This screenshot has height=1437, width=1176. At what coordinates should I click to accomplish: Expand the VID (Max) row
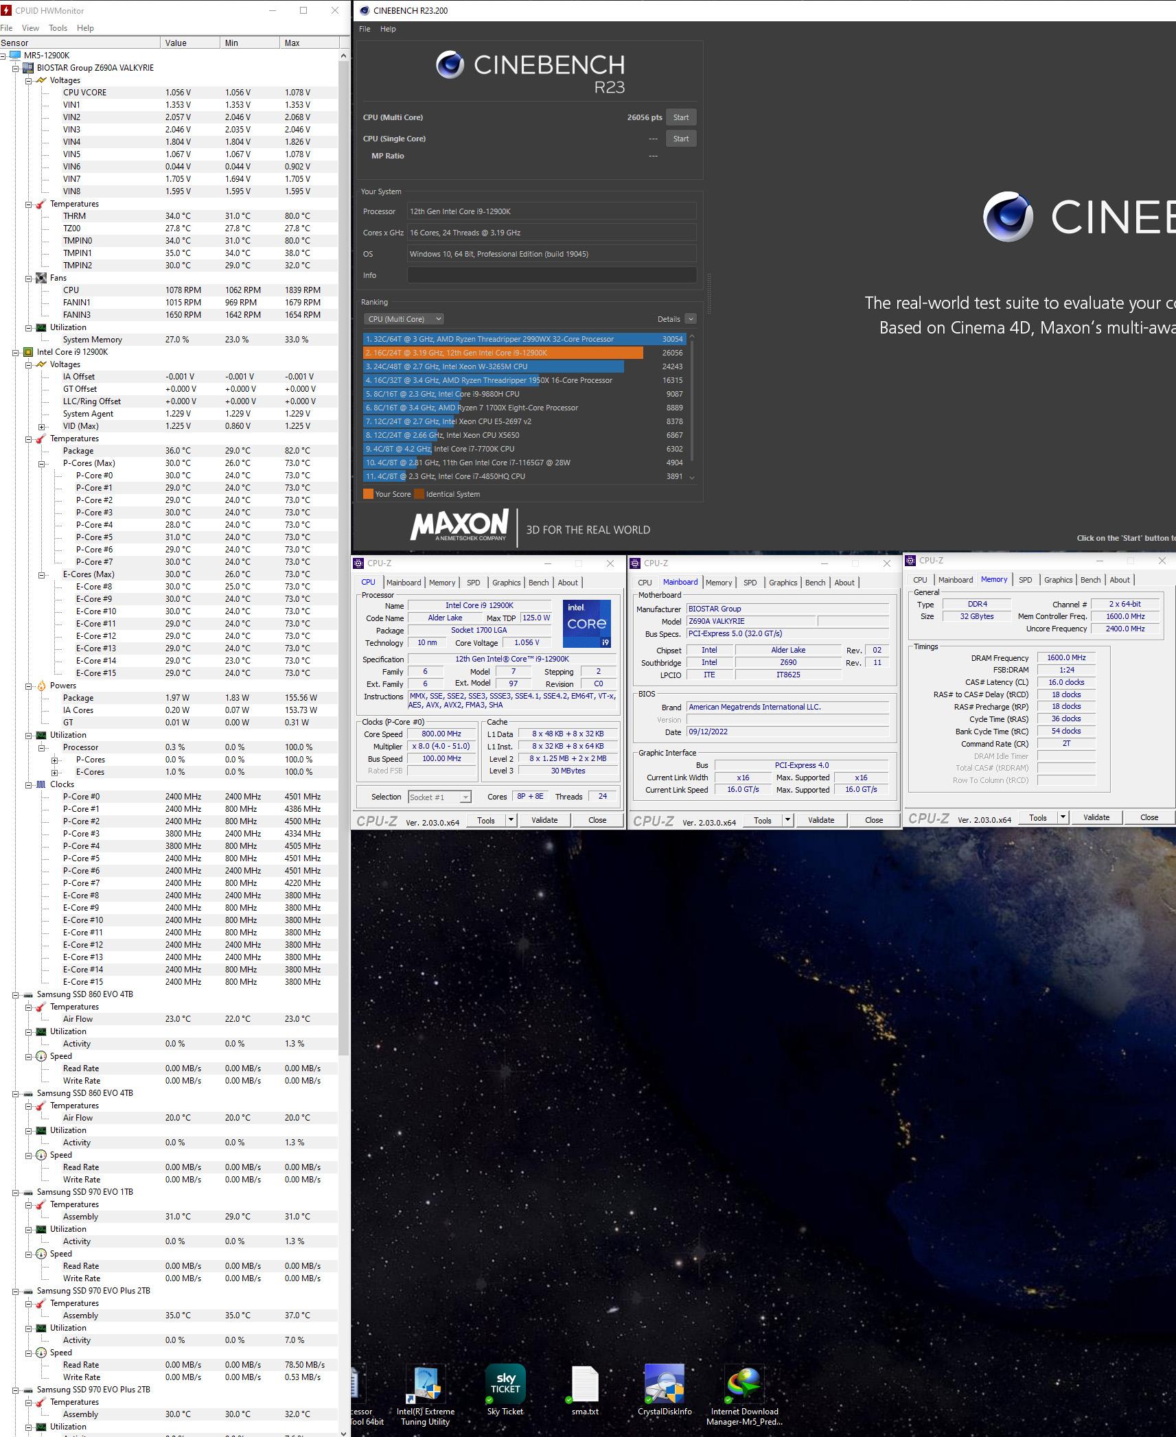point(42,426)
